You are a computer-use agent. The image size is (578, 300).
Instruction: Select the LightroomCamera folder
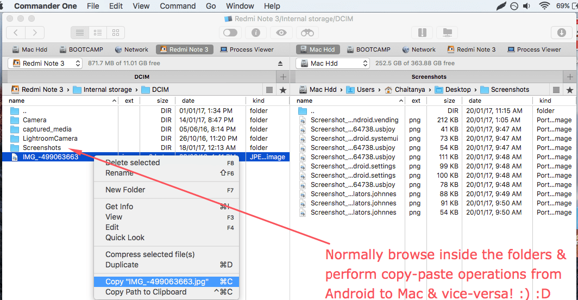(146, 139)
